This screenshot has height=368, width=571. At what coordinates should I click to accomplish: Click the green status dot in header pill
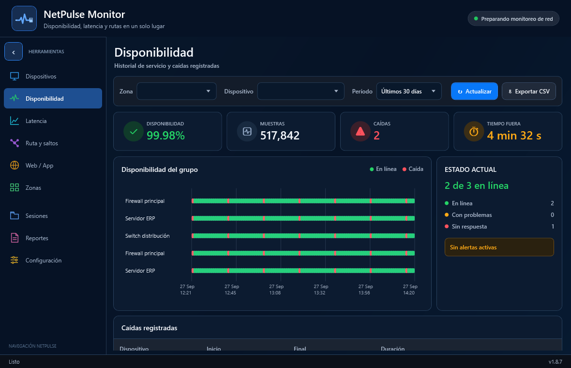476,18
